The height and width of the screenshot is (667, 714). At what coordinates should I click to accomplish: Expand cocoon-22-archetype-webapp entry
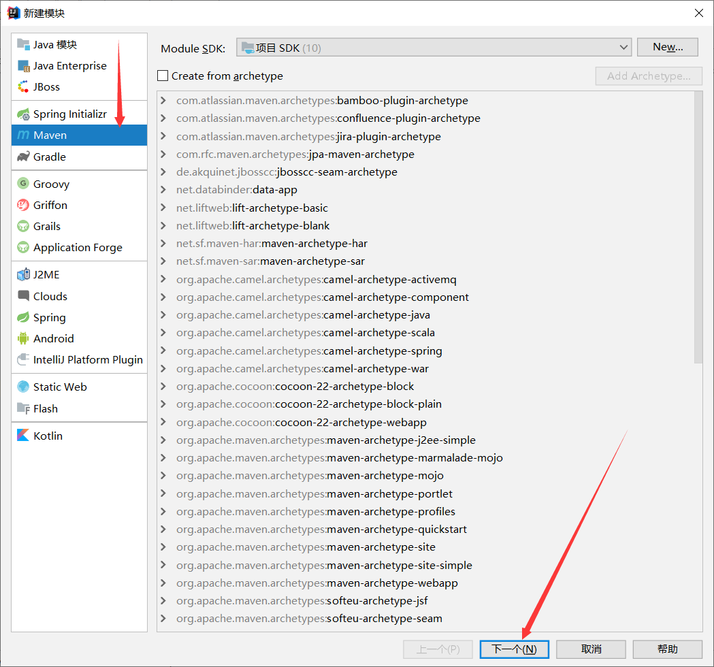[163, 422]
